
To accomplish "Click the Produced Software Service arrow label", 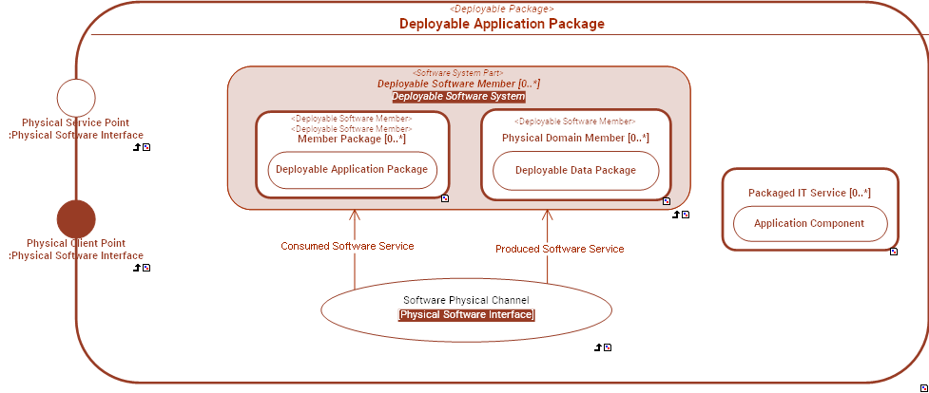I will tap(559, 249).
